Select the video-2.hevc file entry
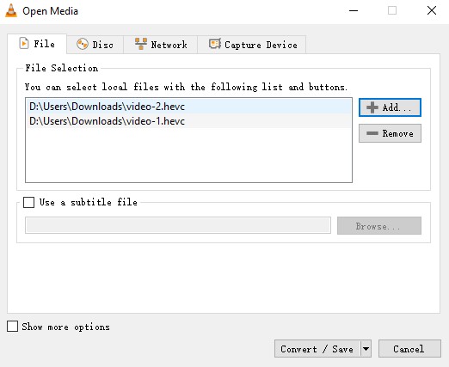449x367 pixels. point(188,107)
